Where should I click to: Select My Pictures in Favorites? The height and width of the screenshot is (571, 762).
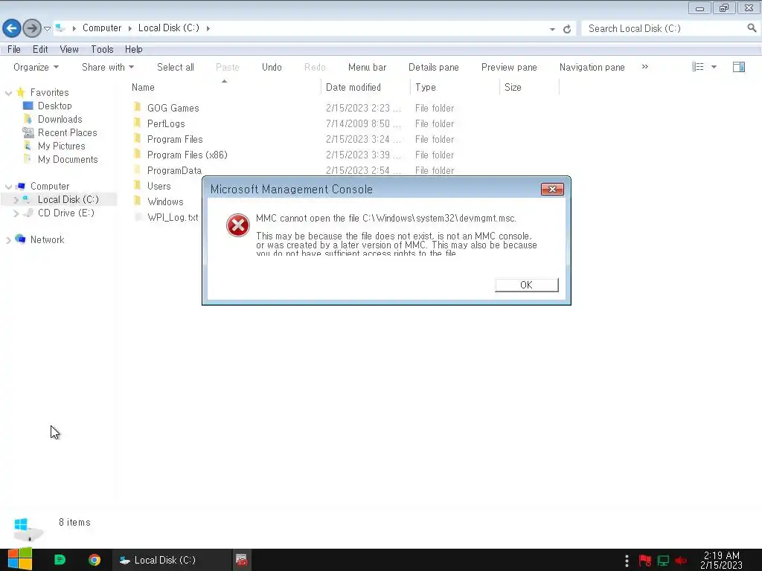click(61, 146)
